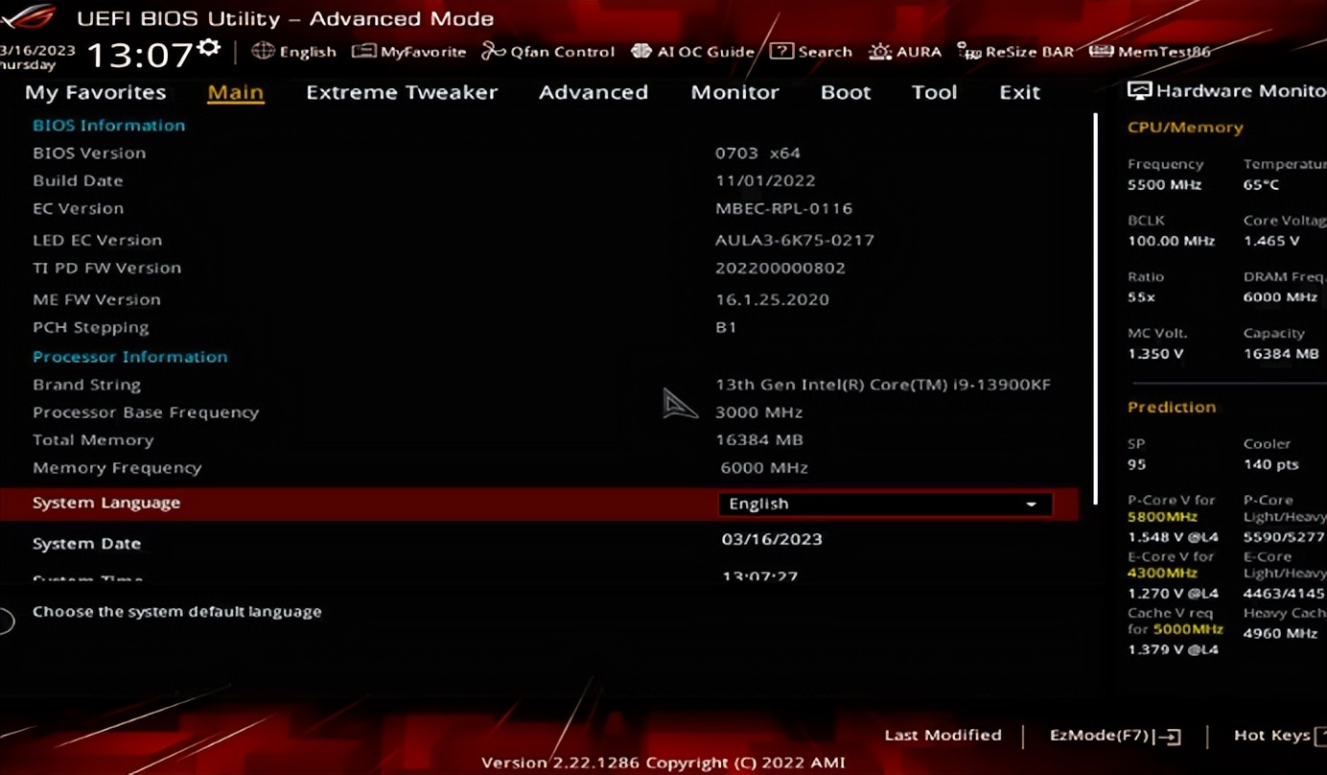1327x775 pixels.
Task: Click the Cooler score 140 pts
Action: 1271,464
